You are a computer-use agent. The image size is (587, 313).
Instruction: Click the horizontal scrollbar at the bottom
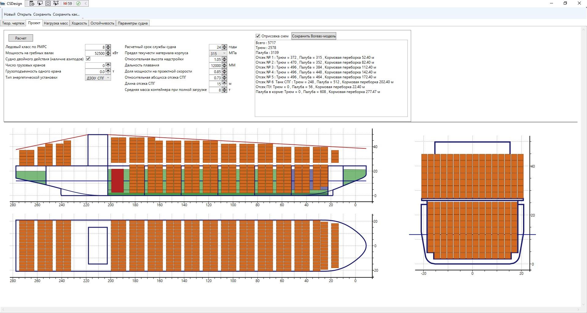click(x=291, y=310)
